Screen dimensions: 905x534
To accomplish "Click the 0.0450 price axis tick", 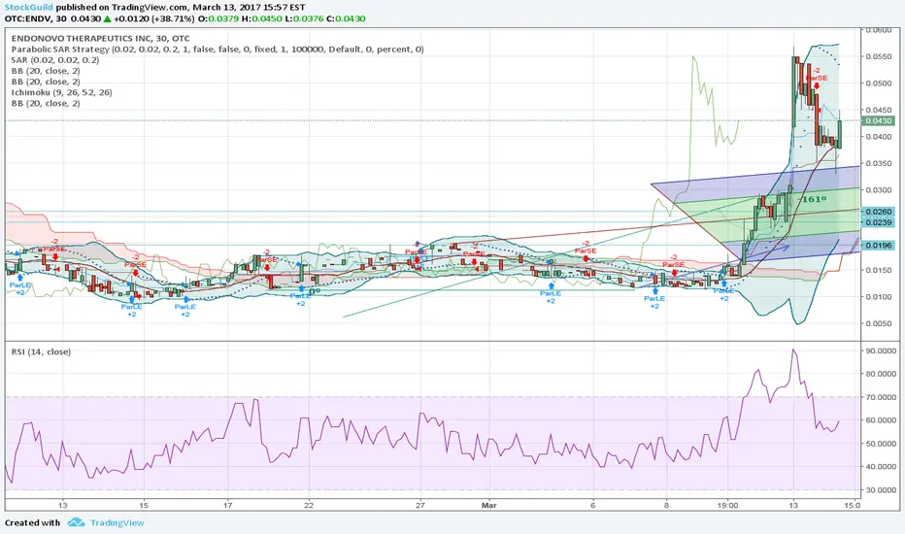I will pos(879,110).
